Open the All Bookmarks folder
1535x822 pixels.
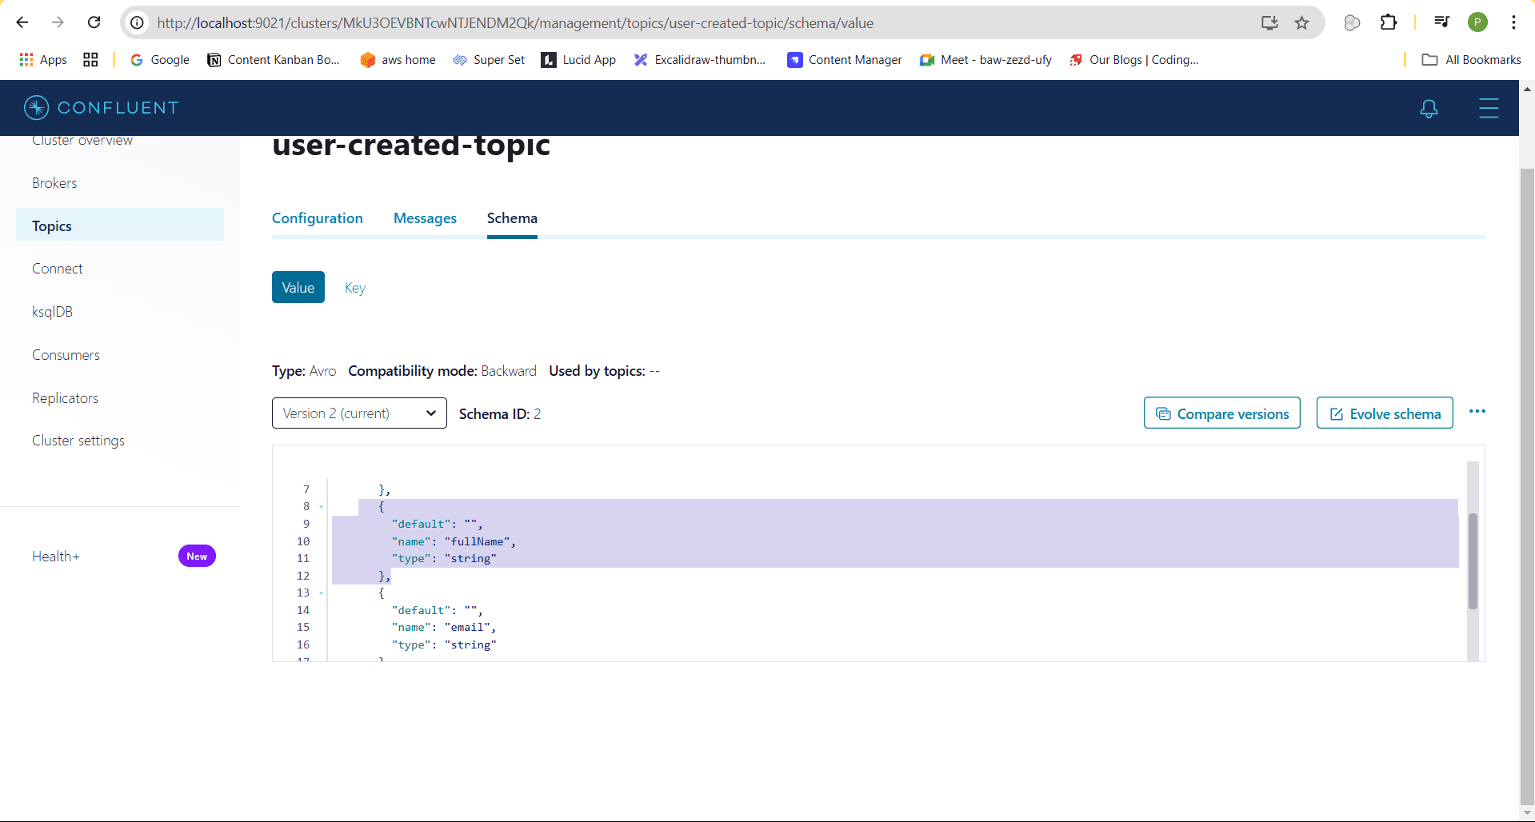pos(1471,60)
